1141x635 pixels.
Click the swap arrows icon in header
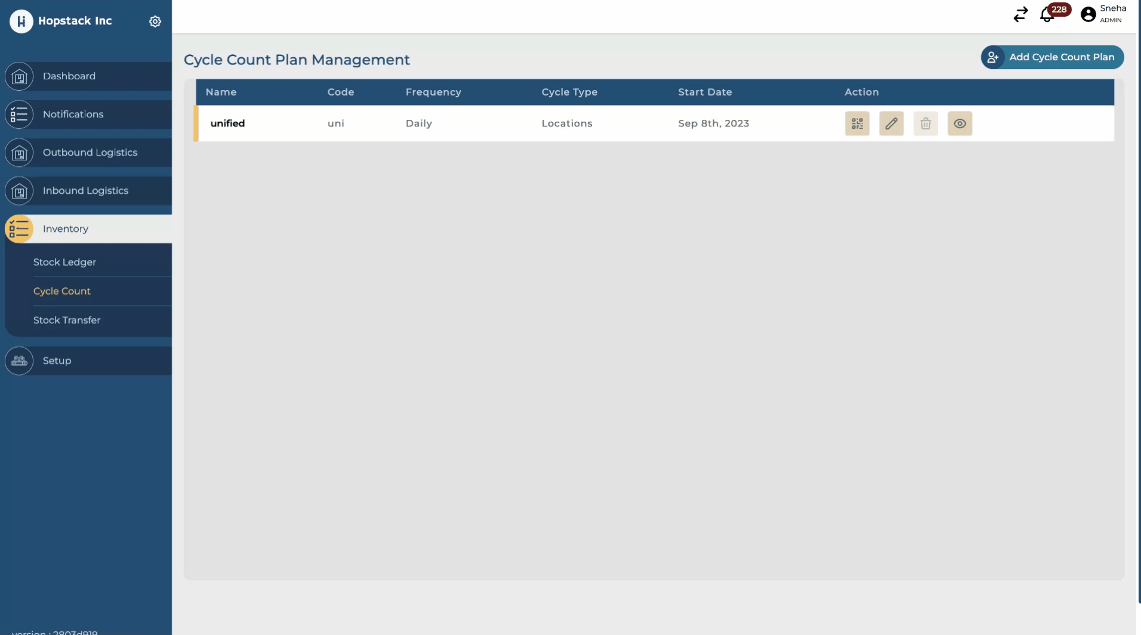[1020, 14]
